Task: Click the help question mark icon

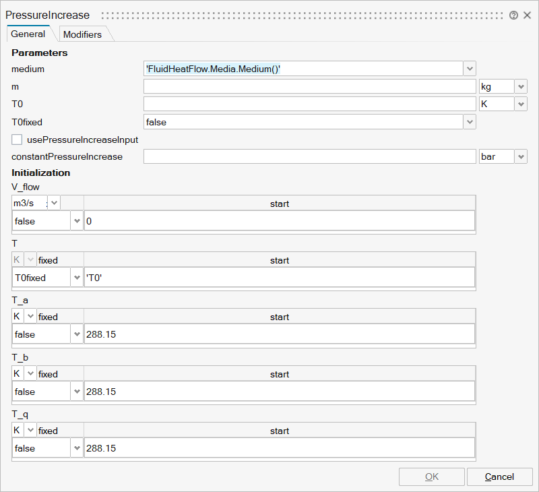Action: click(x=514, y=15)
